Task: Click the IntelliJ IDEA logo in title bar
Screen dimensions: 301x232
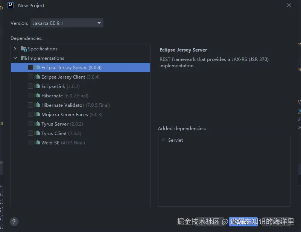Action: [11, 5]
